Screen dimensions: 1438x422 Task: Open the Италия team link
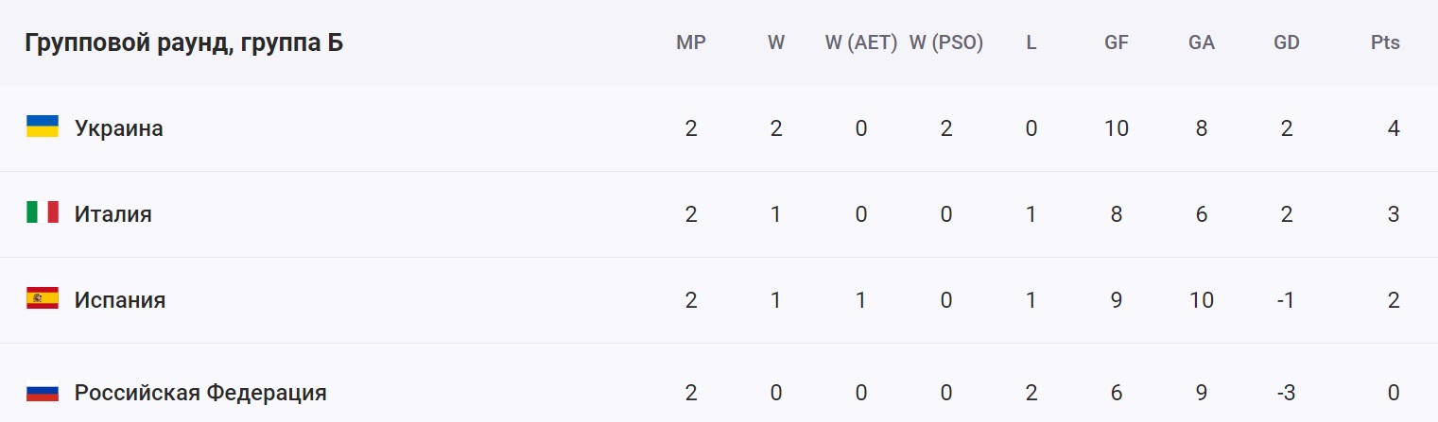coord(113,214)
